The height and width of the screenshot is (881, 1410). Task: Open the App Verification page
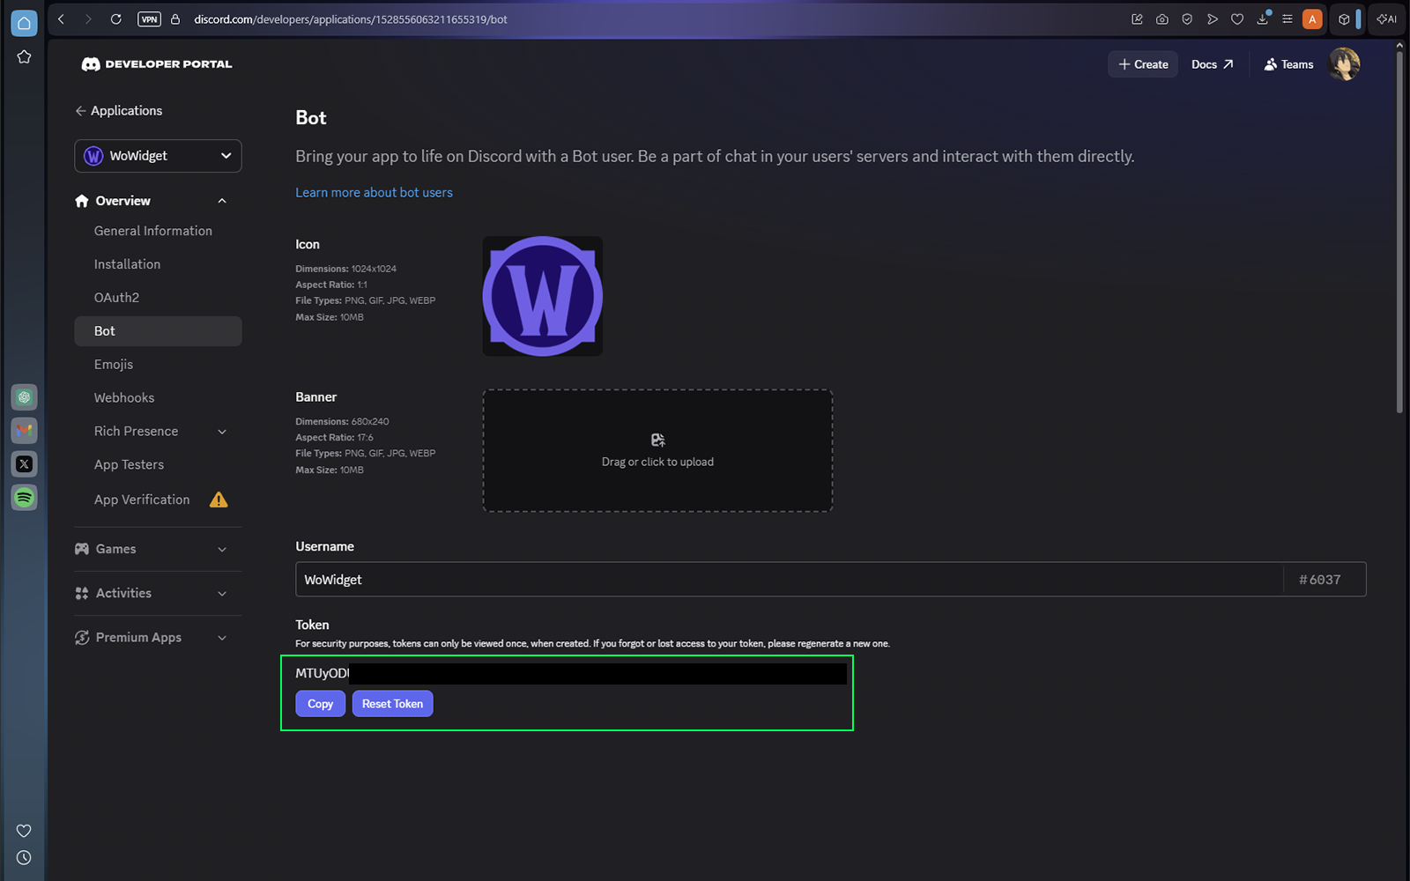(x=142, y=500)
